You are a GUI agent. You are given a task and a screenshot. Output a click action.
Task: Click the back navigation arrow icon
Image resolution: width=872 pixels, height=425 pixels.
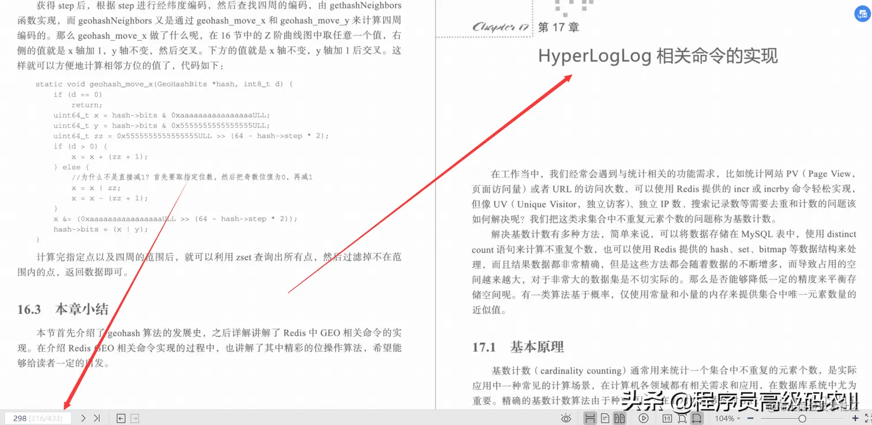[121, 418]
